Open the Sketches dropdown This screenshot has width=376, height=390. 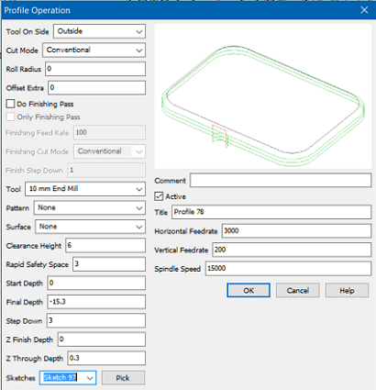tap(68, 378)
